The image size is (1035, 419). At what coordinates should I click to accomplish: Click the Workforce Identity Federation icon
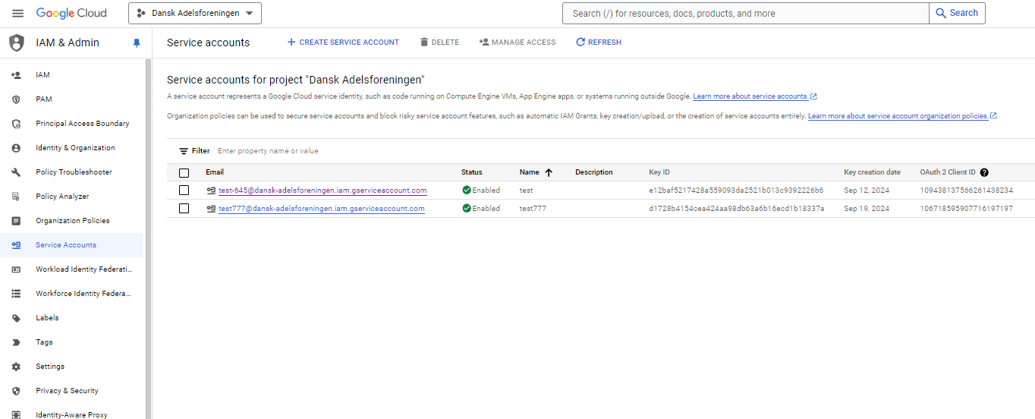point(16,294)
